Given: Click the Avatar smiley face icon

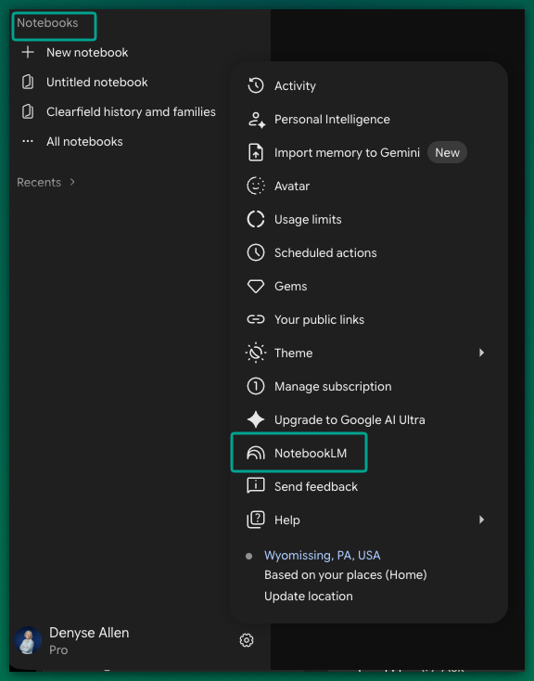Looking at the screenshot, I should click(256, 186).
